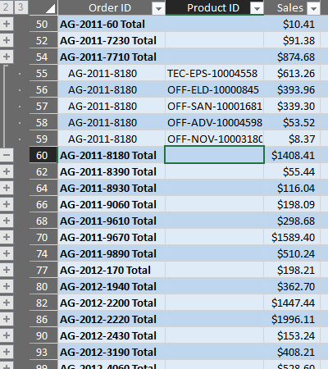
Task: Expand the AG-2011-7230 Total group
Action: coord(7,40)
